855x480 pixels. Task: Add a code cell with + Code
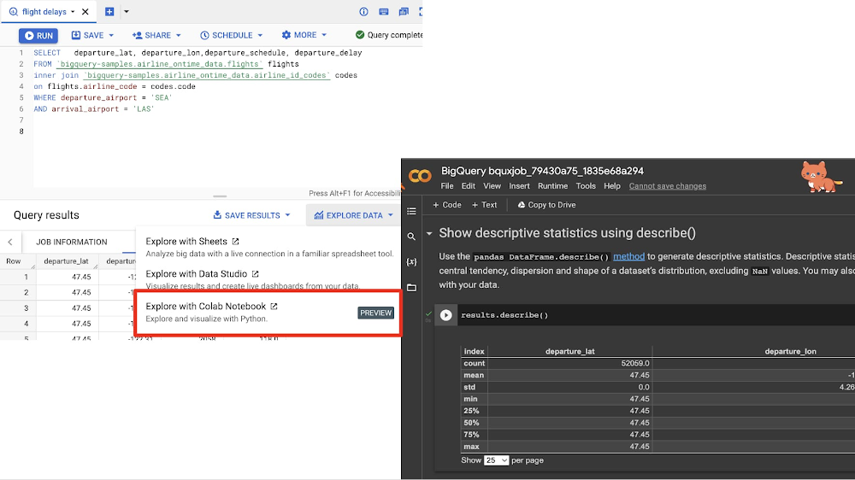point(446,205)
